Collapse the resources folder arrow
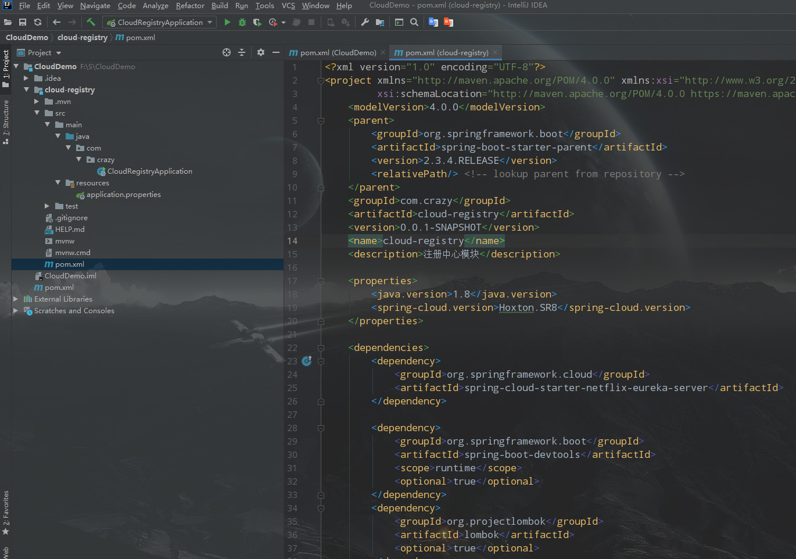796x559 pixels. pyautogui.click(x=58, y=182)
